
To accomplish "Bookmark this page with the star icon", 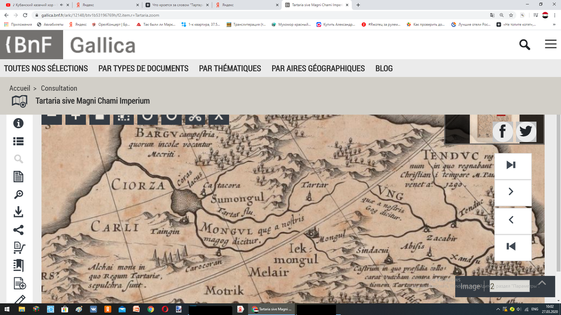I will pos(511,15).
